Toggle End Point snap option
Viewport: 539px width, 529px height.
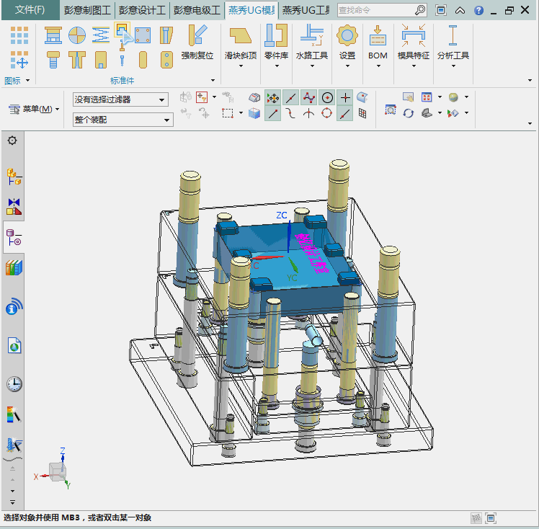click(273, 114)
